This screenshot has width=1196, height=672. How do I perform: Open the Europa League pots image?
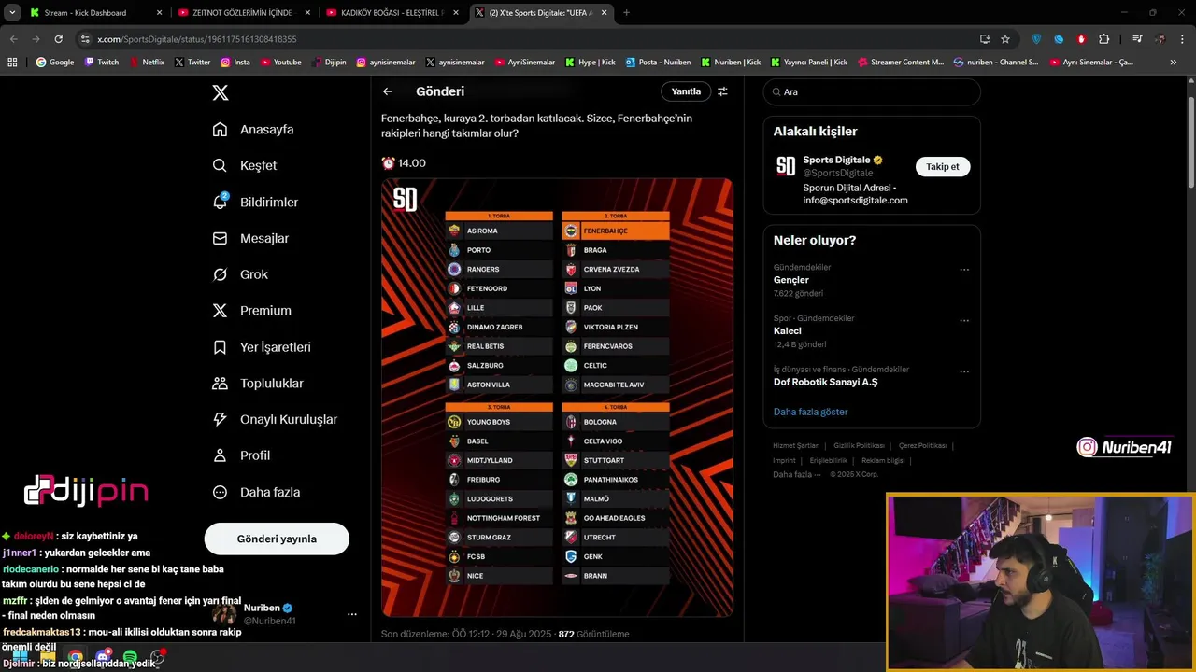click(x=557, y=398)
